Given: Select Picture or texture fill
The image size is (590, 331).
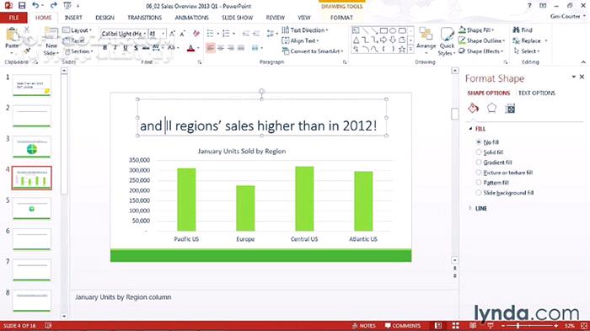Looking at the screenshot, I should tap(505, 173).
